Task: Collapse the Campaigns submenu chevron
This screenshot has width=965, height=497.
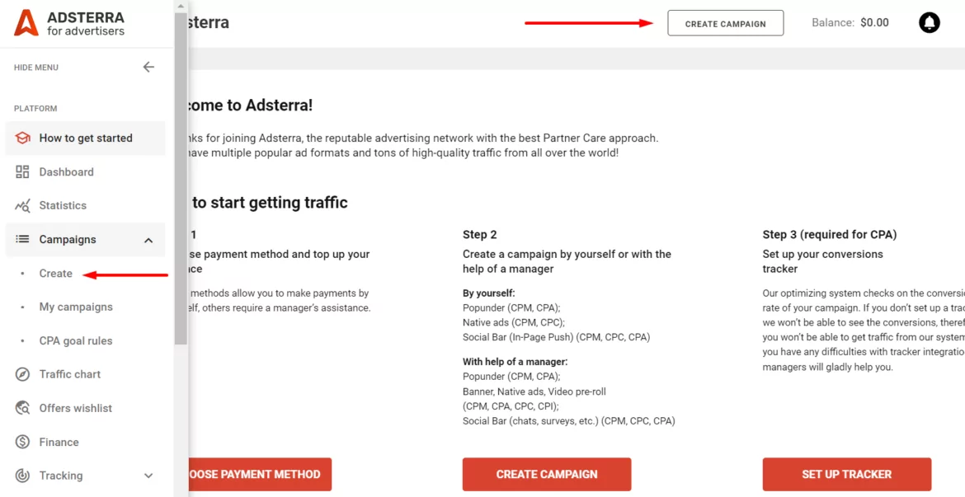Action: (x=148, y=240)
